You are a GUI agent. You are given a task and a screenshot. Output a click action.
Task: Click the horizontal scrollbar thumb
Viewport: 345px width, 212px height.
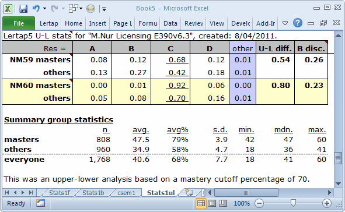(246, 193)
